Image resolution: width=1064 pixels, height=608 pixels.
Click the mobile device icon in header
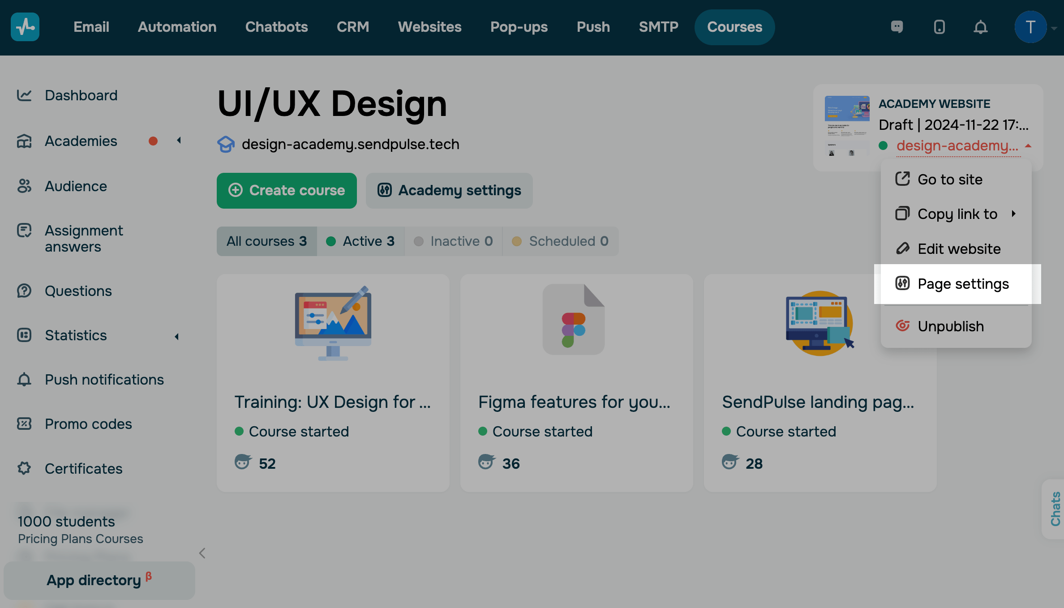[939, 27]
